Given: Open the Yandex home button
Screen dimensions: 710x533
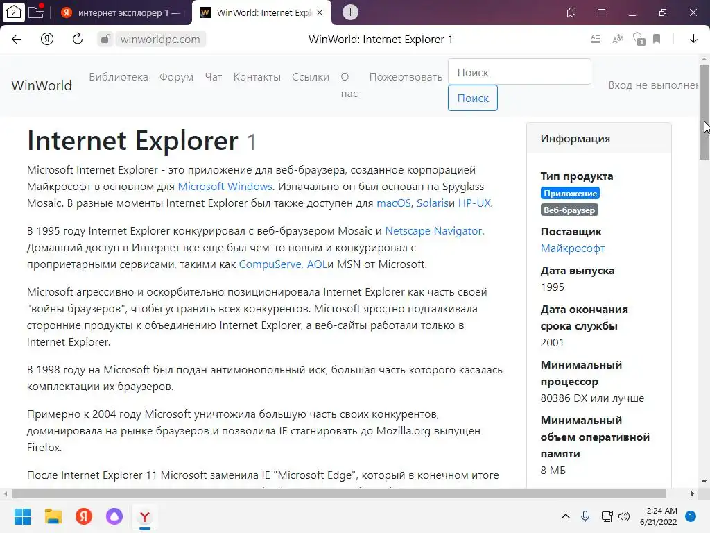Looking at the screenshot, I should pos(47,39).
